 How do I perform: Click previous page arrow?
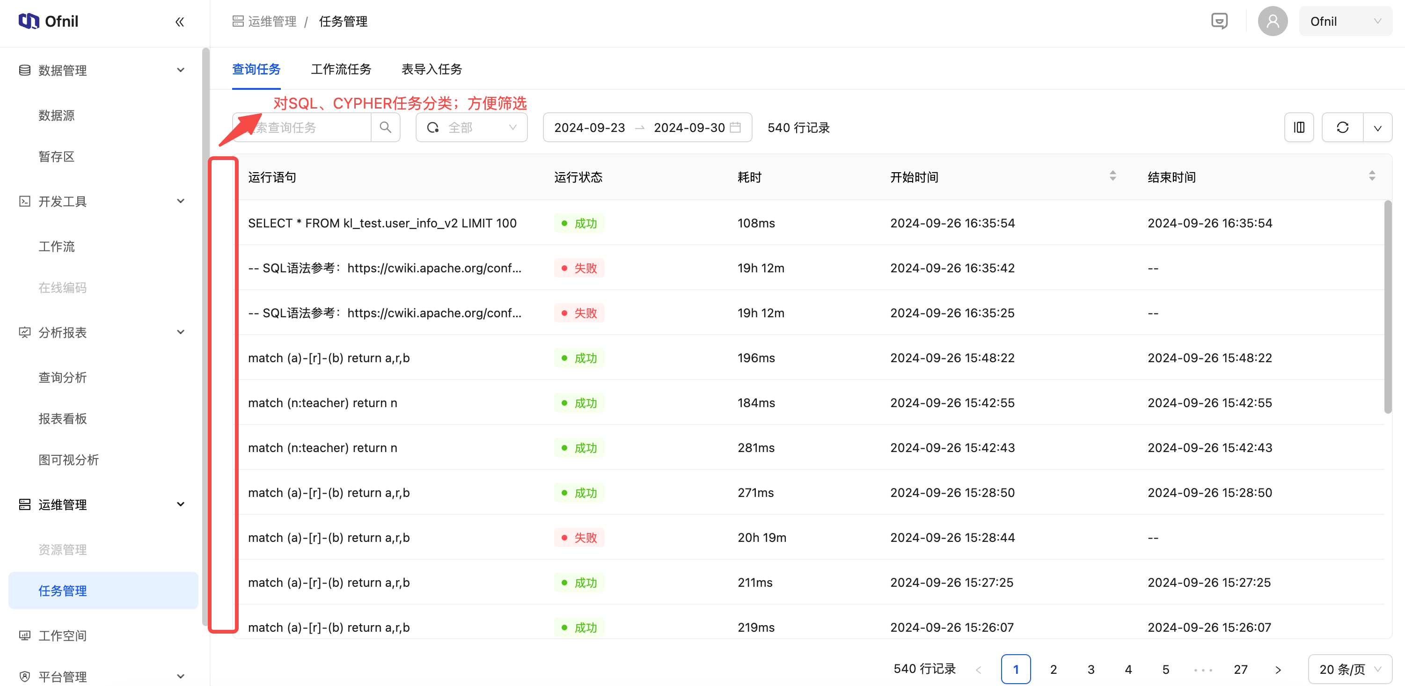[x=979, y=669]
